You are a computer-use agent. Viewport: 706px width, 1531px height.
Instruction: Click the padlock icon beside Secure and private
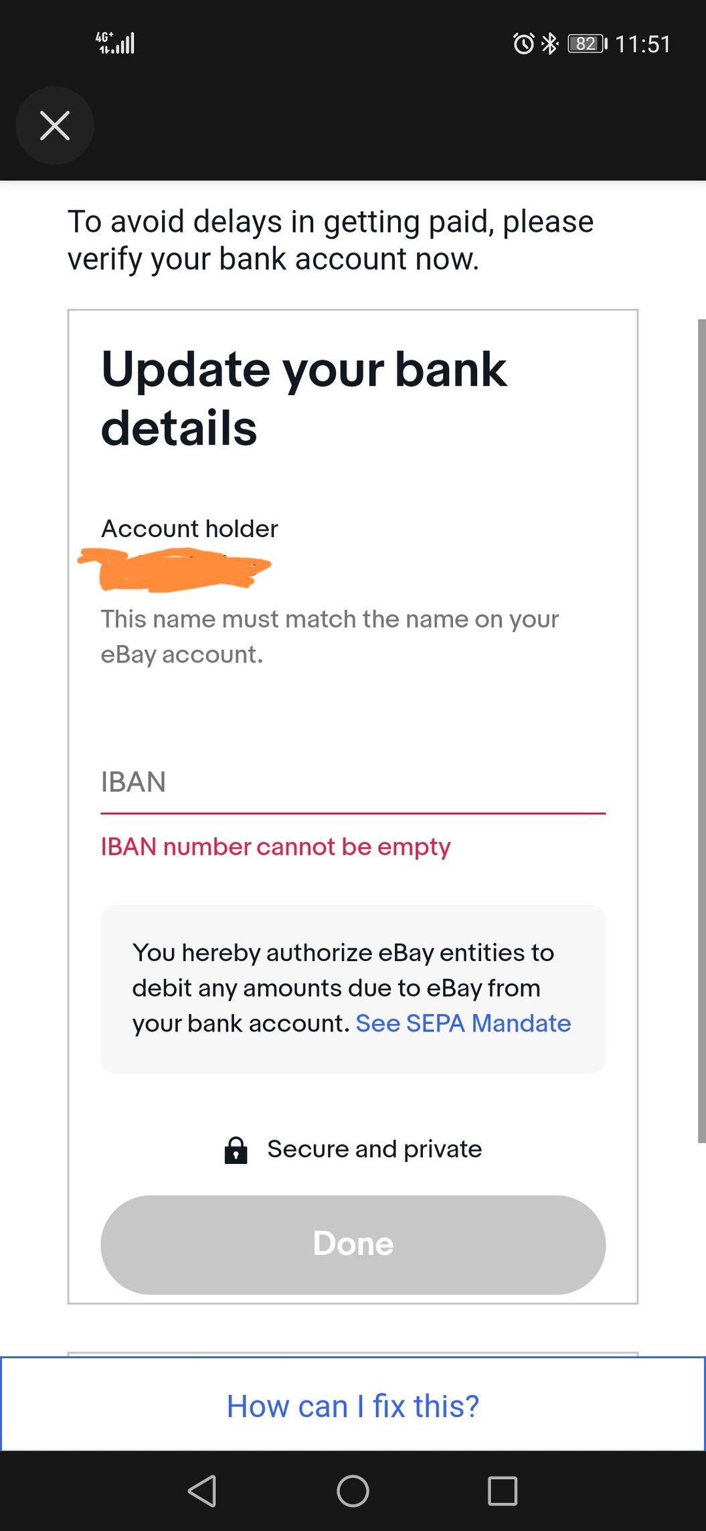pos(236,1149)
